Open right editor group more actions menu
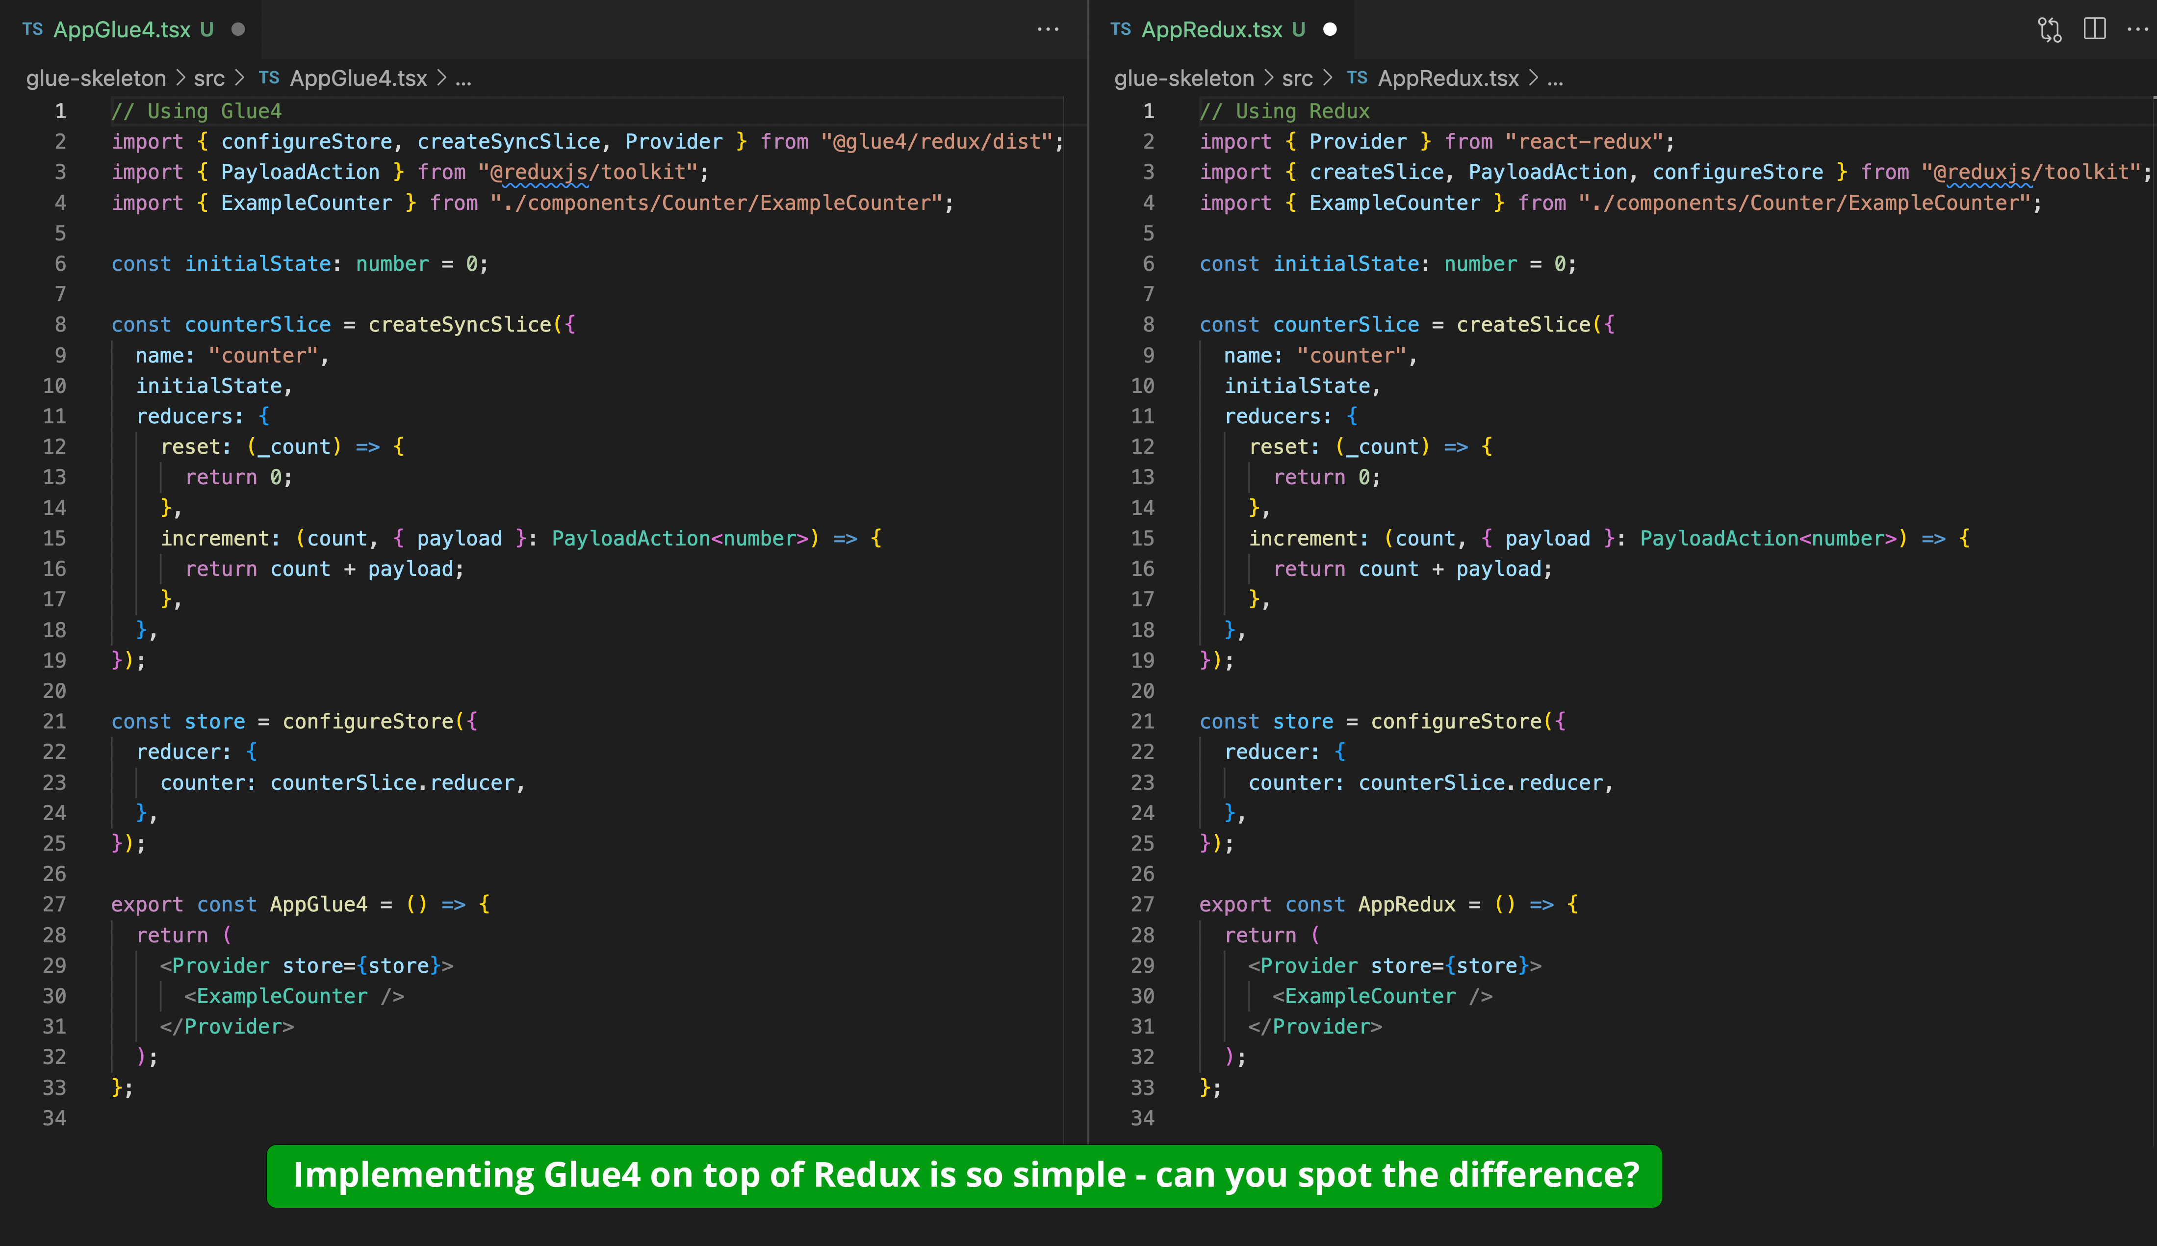 (x=2137, y=29)
